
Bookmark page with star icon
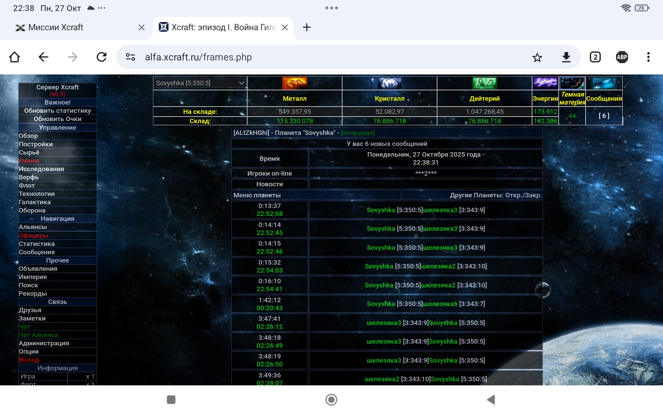pos(537,57)
